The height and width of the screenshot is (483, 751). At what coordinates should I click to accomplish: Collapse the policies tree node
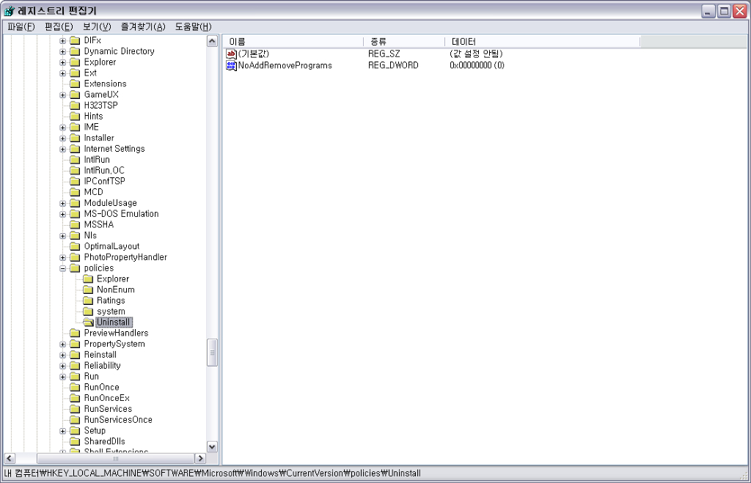[x=63, y=268]
